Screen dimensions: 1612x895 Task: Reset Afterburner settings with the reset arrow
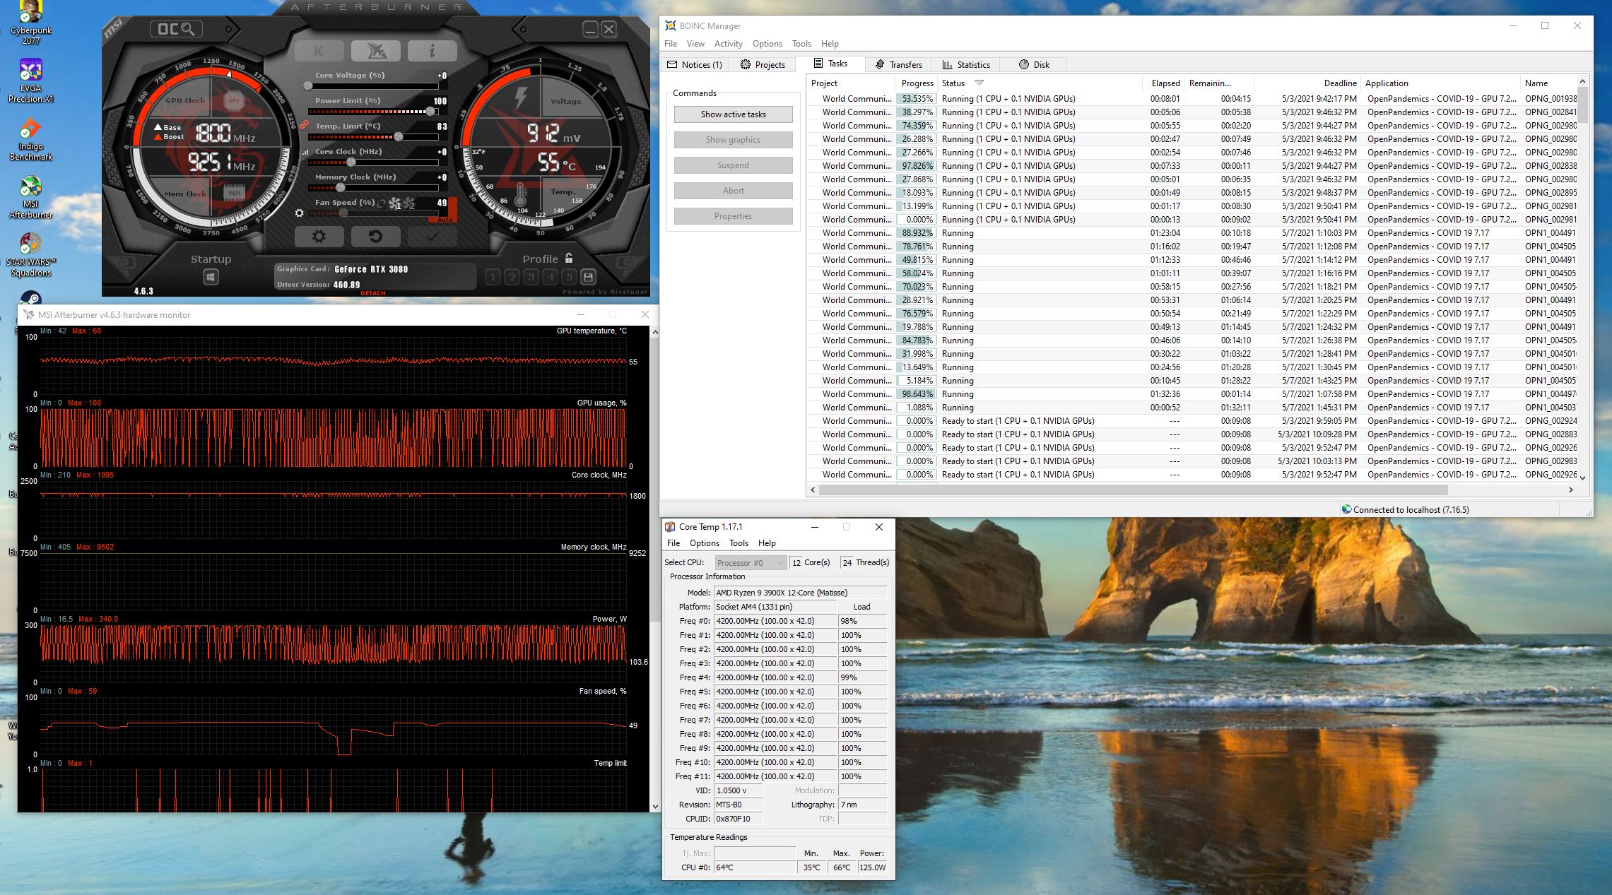375,236
